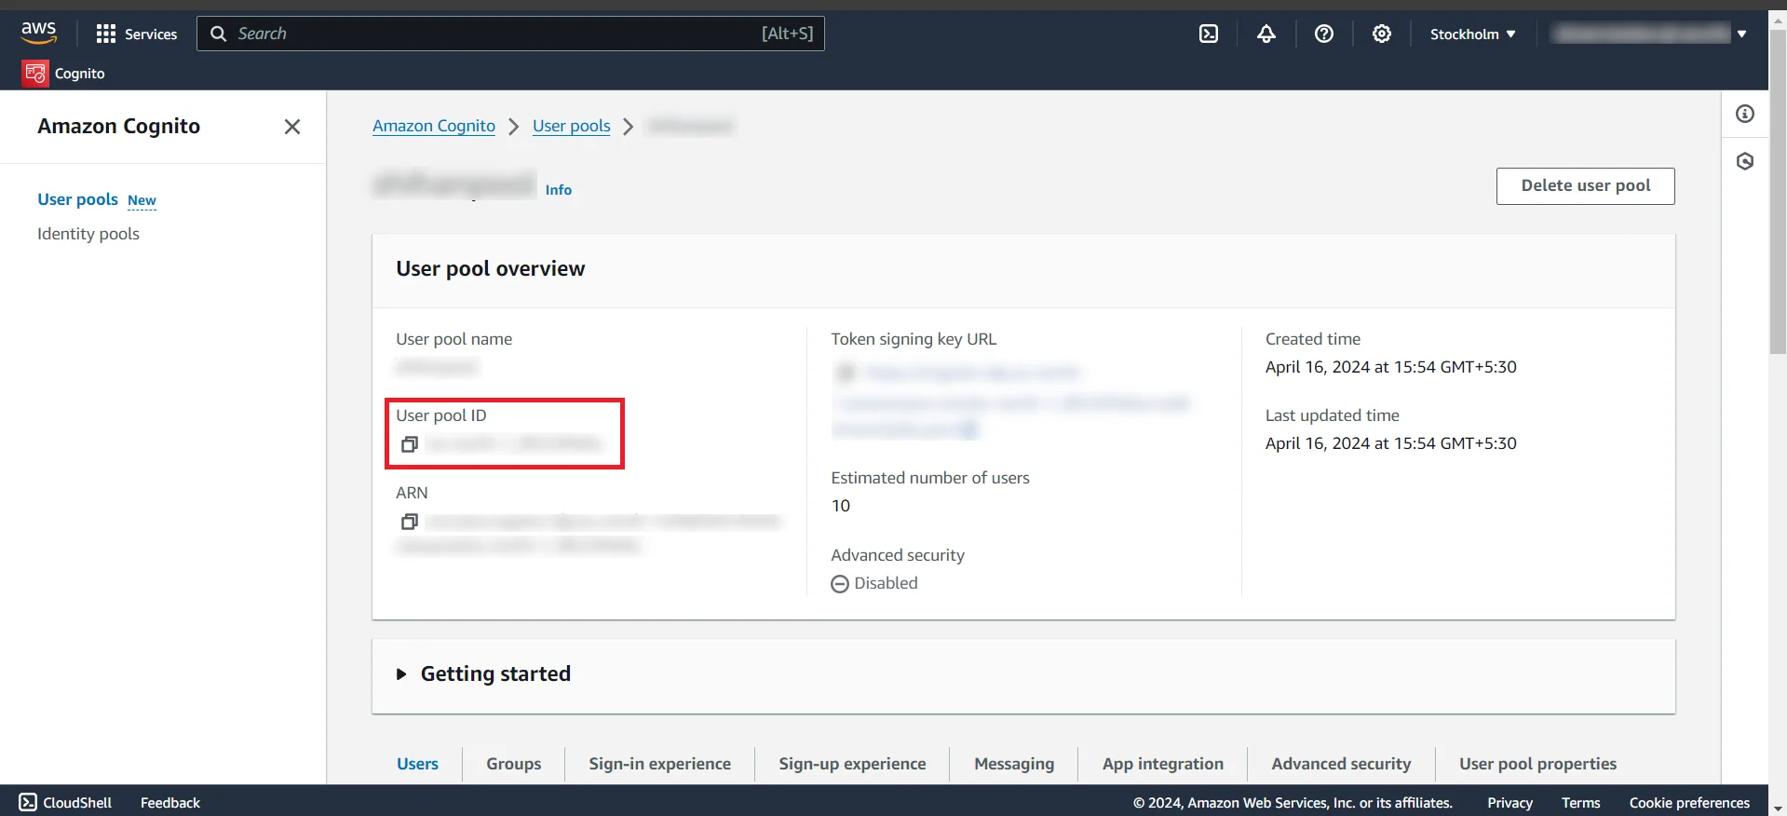The image size is (1787, 816).
Task: Open the Sign-up experience tab
Action: [x=852, y=764]
